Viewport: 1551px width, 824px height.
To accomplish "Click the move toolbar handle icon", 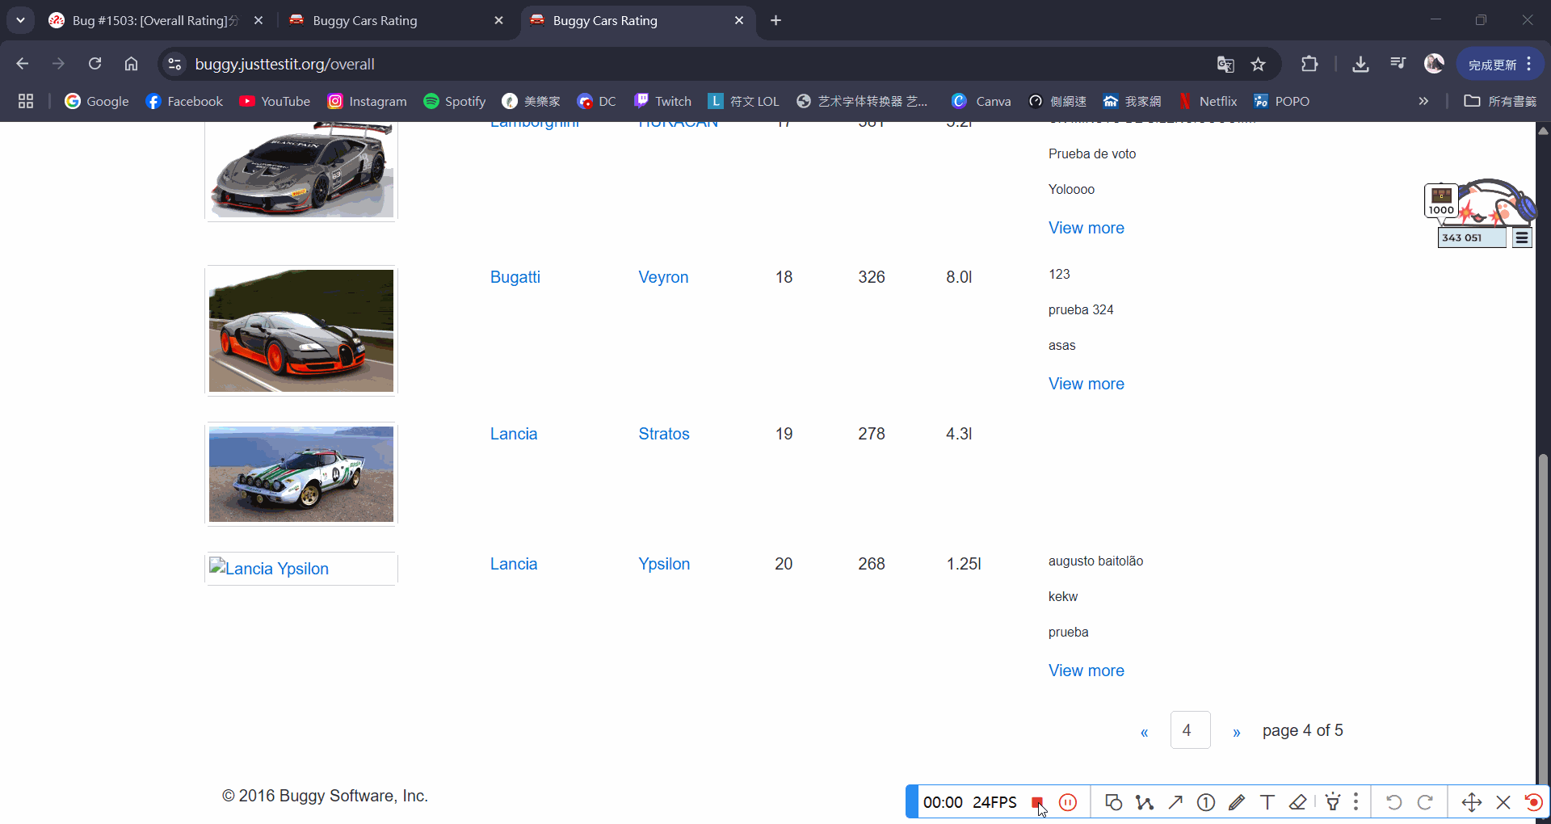I will 1472,802.
